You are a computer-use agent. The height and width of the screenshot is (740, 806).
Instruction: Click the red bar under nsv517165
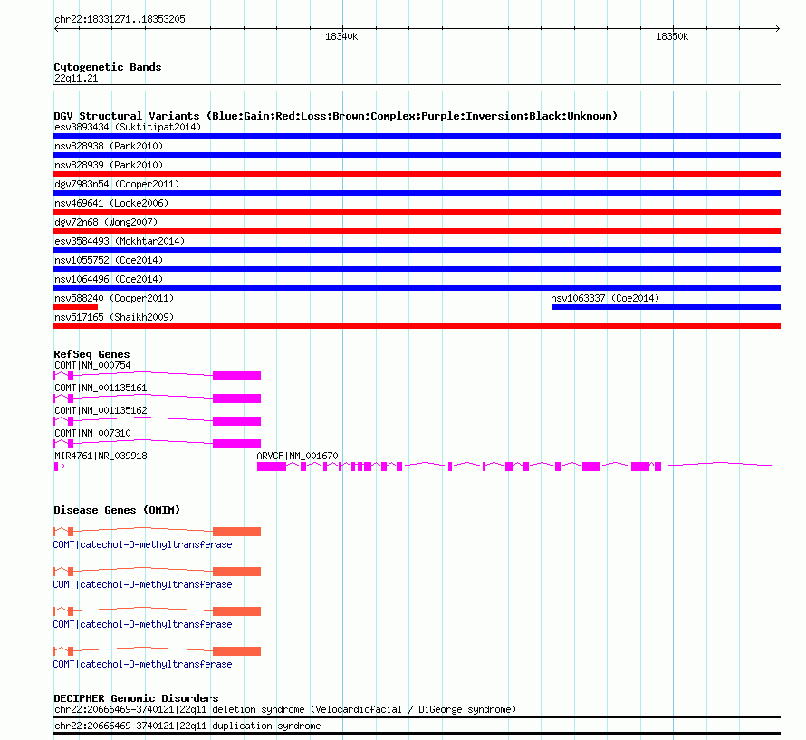coord(417,326)
